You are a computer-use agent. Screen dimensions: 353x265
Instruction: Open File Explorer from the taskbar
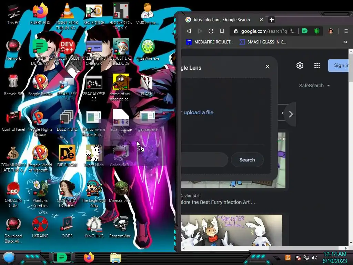[x=116, y=258]
